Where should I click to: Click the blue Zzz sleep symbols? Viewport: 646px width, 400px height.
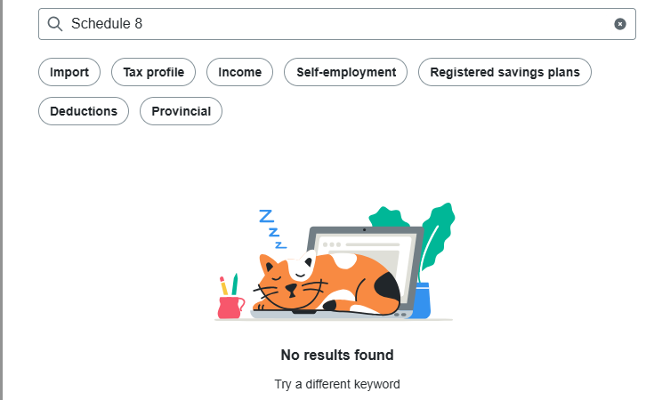271,228
